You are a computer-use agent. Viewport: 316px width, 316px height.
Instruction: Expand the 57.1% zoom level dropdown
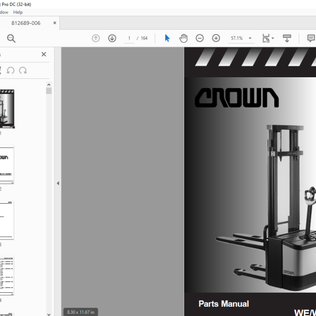coord(250,38)
